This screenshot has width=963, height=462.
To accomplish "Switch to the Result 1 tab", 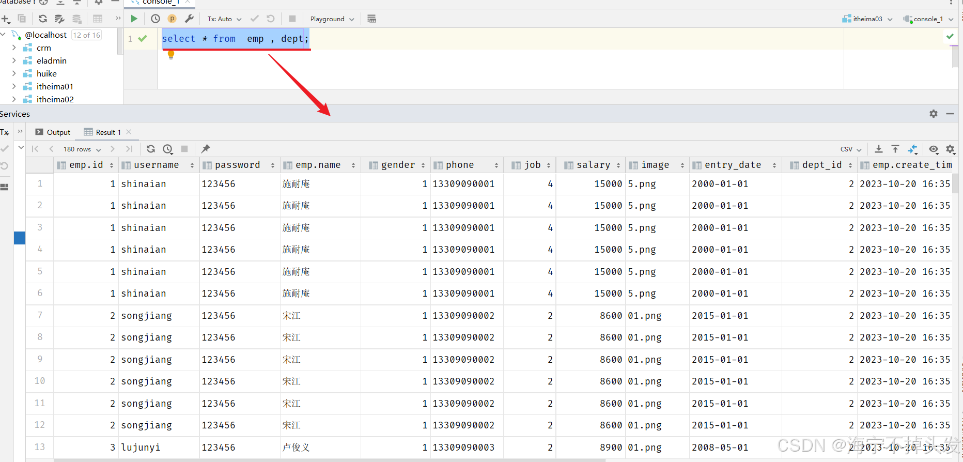I will [102, 132].
